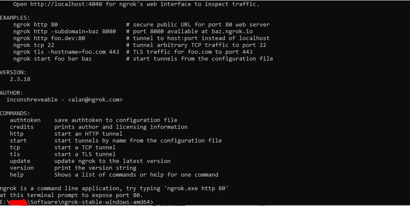Click the version number 2.3.18

pos(20,79)
